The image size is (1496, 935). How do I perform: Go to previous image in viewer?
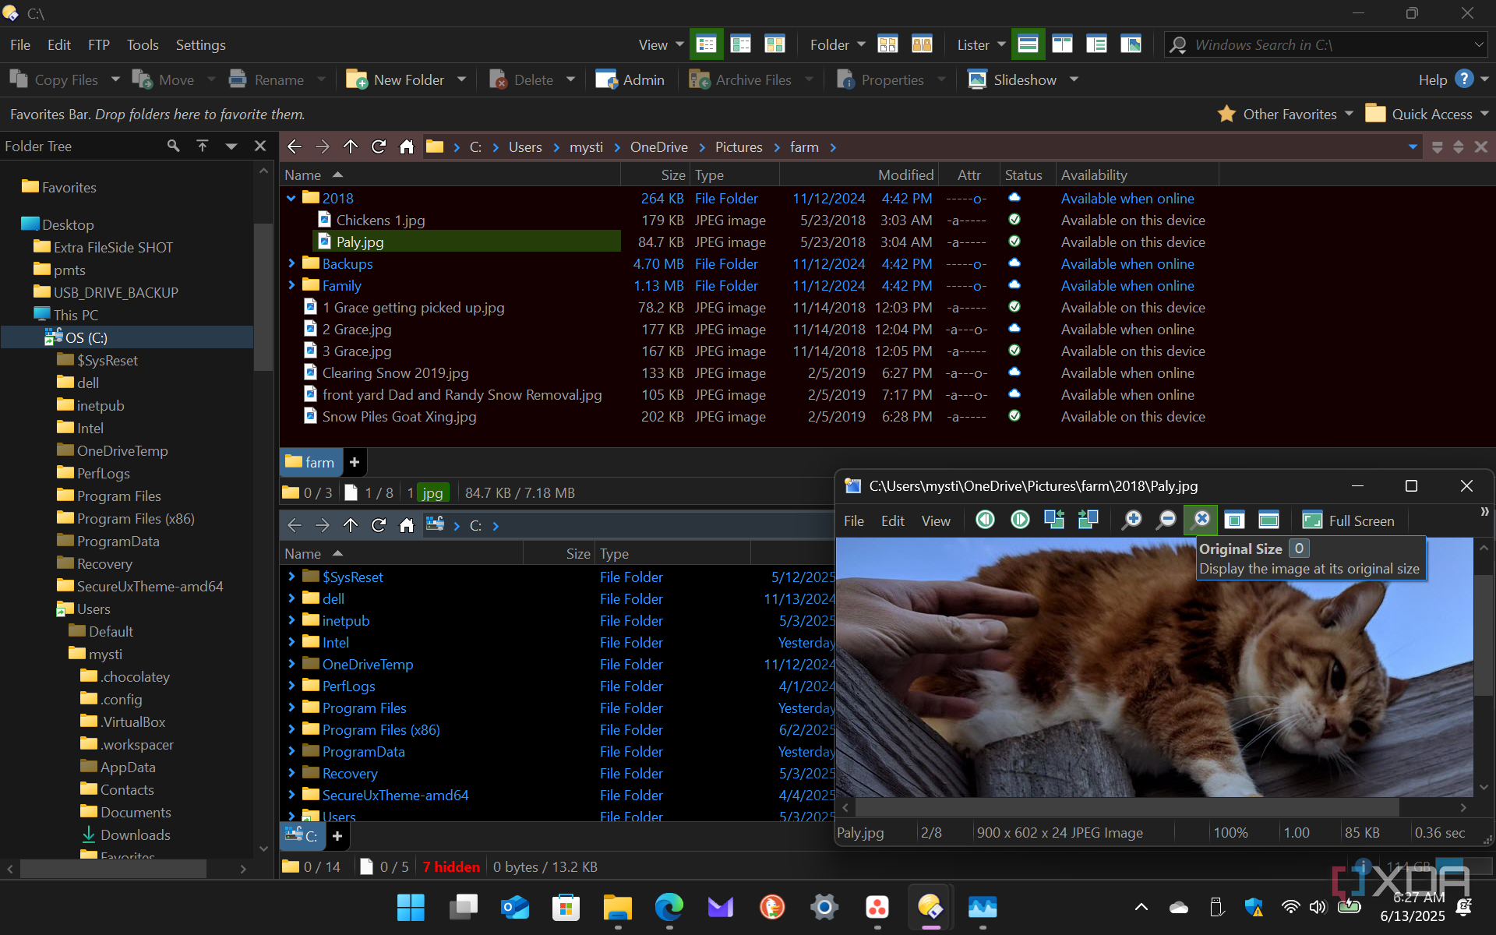click(985, 520)
